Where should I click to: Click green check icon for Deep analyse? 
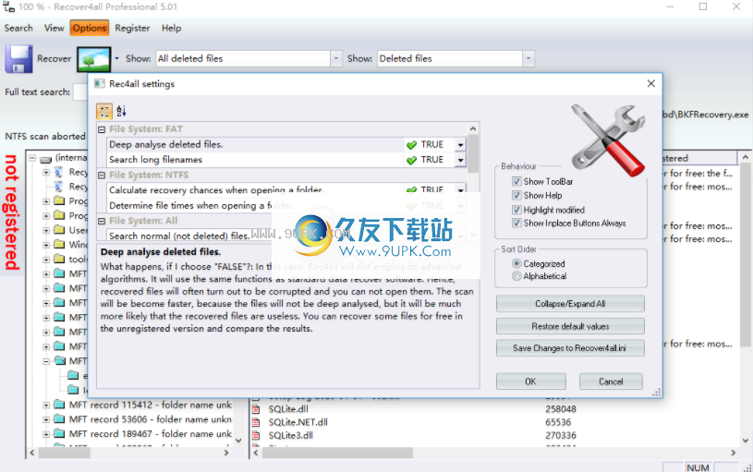[x=411, y=144]
